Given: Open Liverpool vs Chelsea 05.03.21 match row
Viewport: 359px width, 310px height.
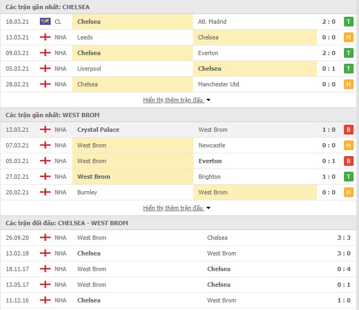Looking at the screenshot, I should tap(178, 69).
